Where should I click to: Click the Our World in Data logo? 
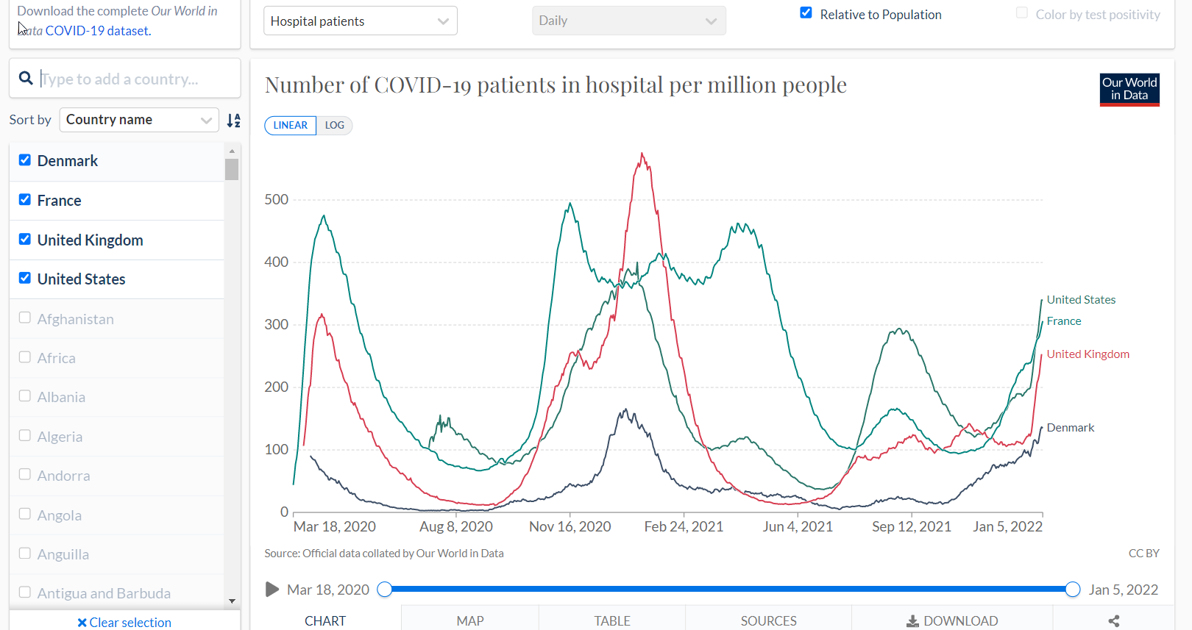[1129, 90]
